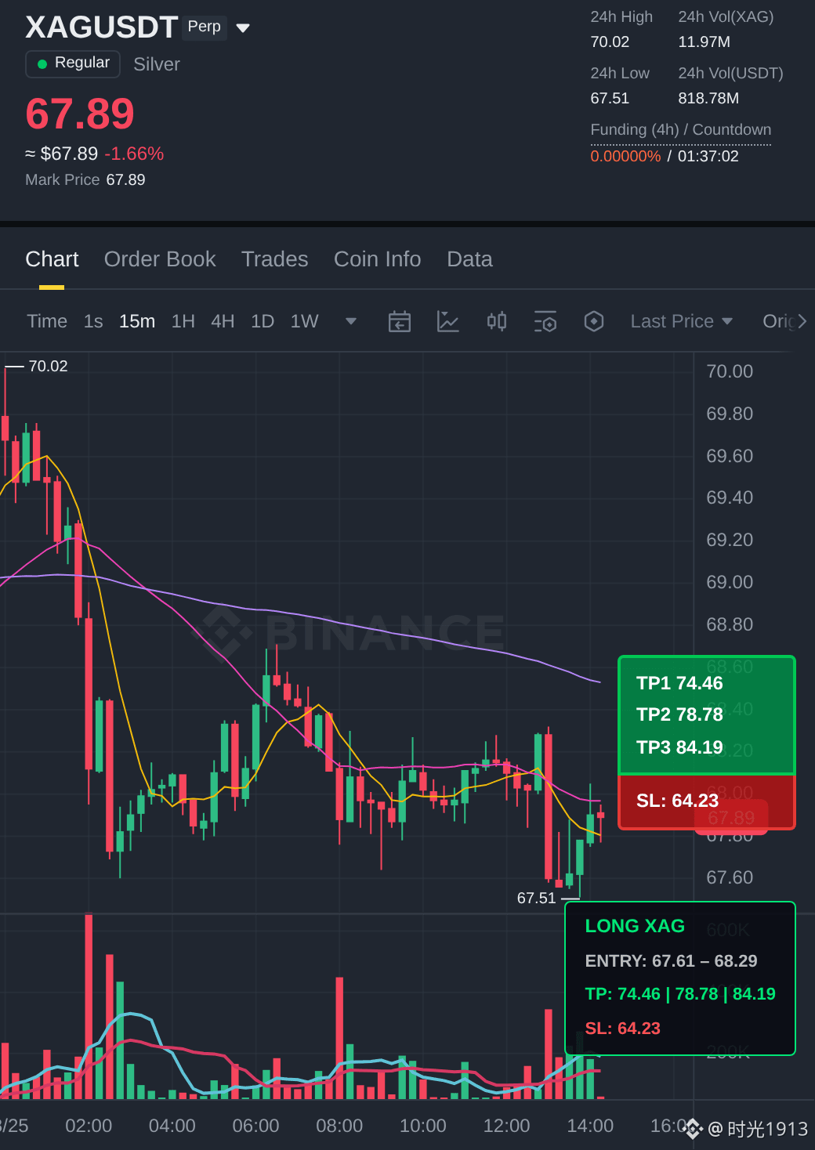Tap the 67.51 low marker on chart

(536, 898)
